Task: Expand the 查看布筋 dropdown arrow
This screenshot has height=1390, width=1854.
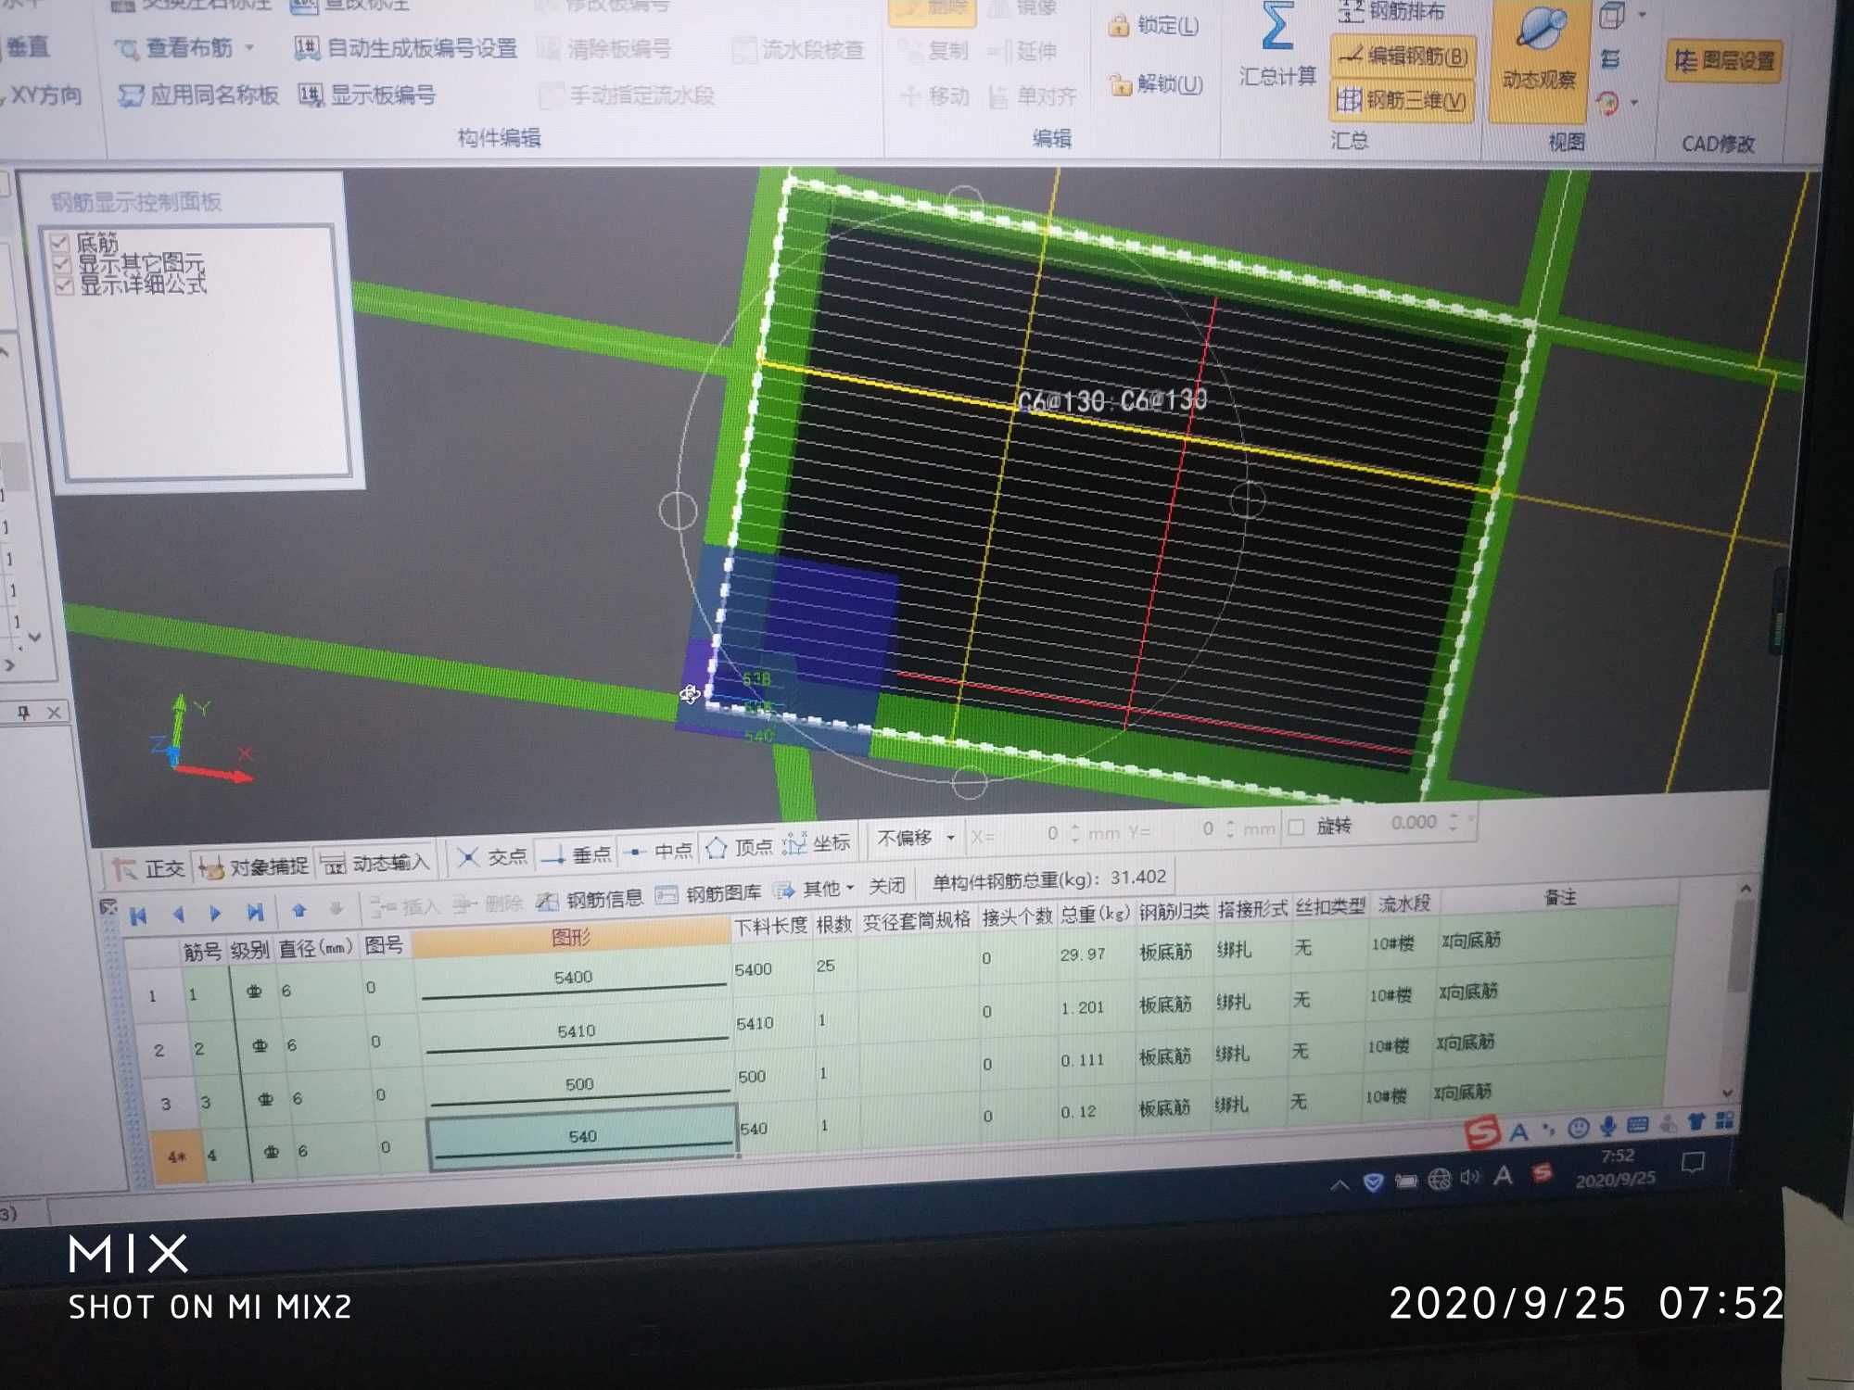Action: coord(249,47)
